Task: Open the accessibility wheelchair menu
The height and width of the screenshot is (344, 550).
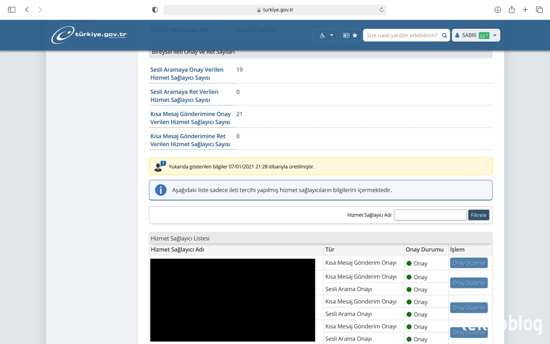Action: pos(325,35)
